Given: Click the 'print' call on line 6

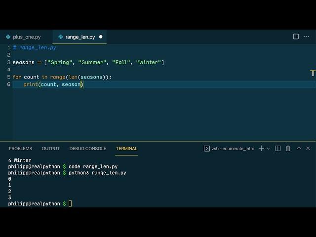Looking at the screenshot, I should (x=31, y=84).
